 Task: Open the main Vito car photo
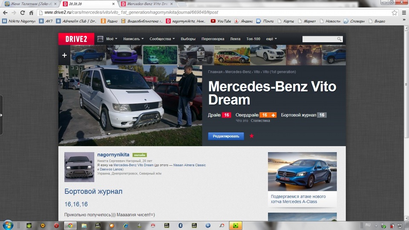pos(130,105)
